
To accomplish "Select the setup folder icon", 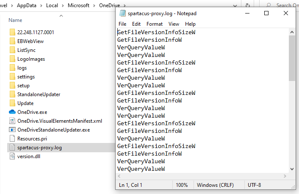I will [x=12, y=86].
